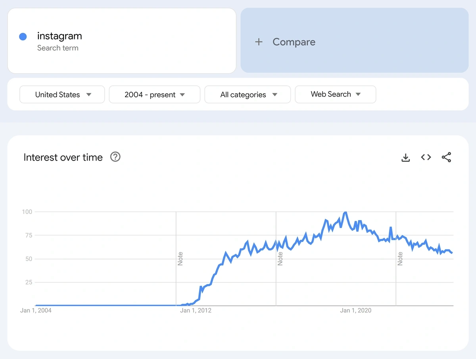Download the interest over time data

click(x=405, y=157)
